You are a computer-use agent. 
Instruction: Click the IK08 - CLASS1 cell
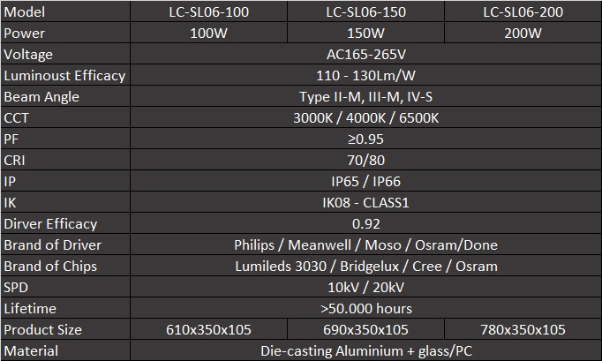click(365, 203)
